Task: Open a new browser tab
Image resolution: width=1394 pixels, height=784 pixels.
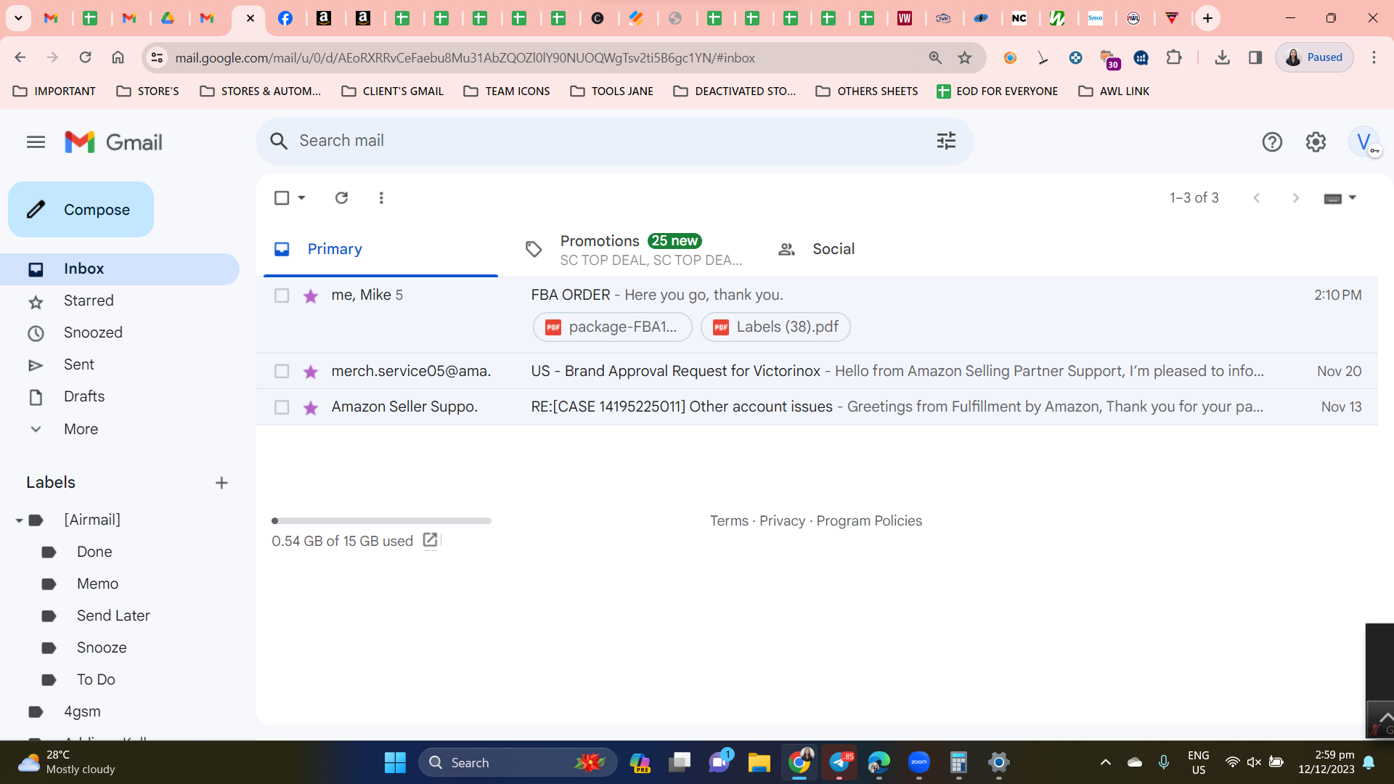Action: (x=1207, y=18)
